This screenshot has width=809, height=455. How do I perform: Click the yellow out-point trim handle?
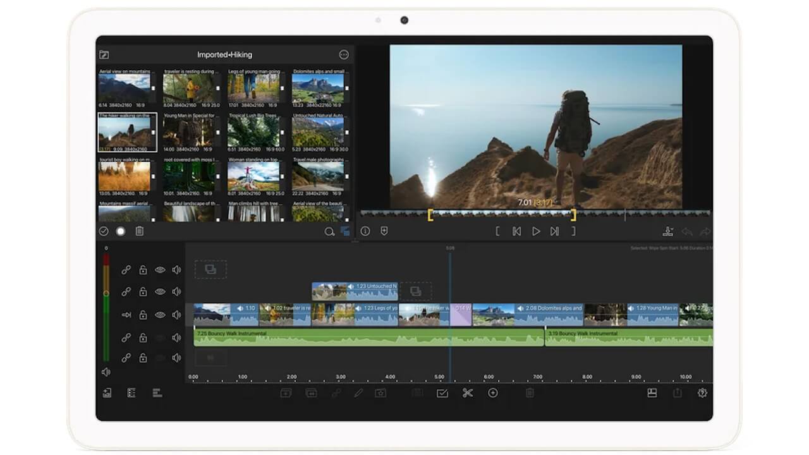(x=573, y=215)
